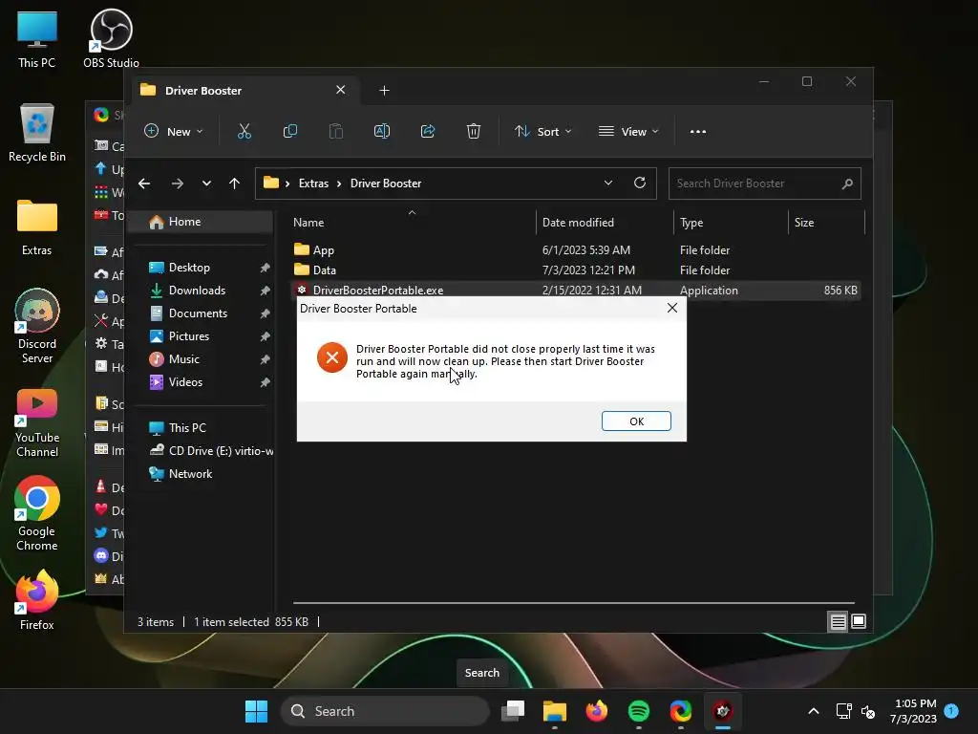Open the taskbar clock showing 1:05 PM
978x734 pixels.
click(x=915, y=711)
